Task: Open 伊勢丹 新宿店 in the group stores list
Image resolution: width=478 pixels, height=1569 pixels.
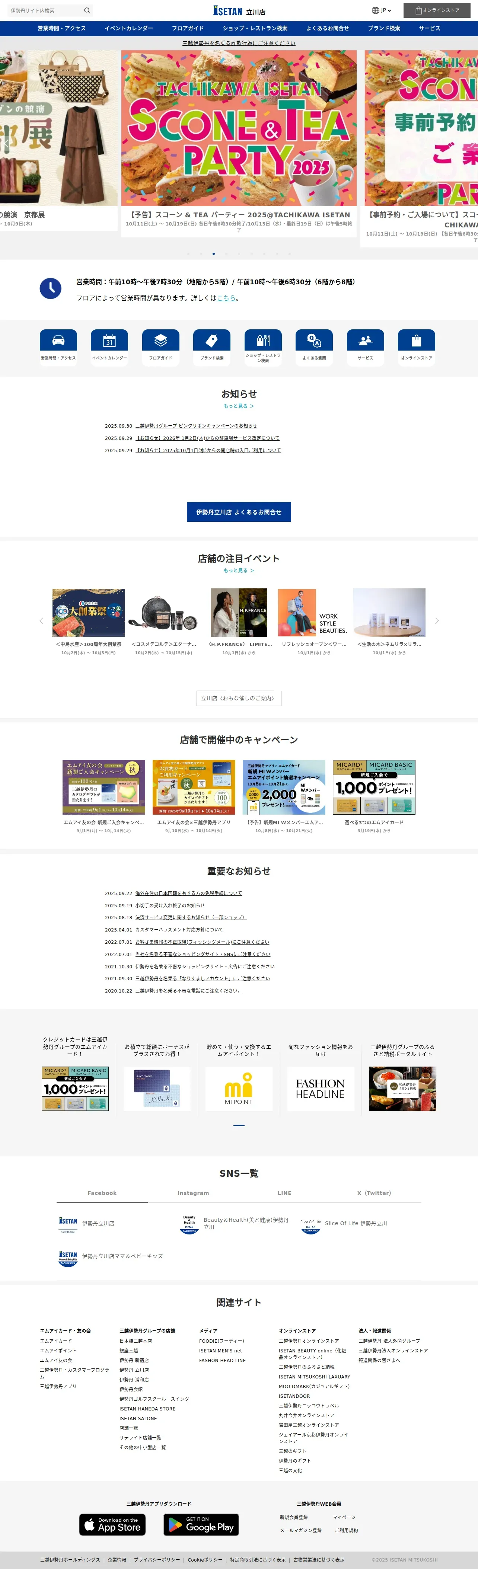Action: [134, 1360]
